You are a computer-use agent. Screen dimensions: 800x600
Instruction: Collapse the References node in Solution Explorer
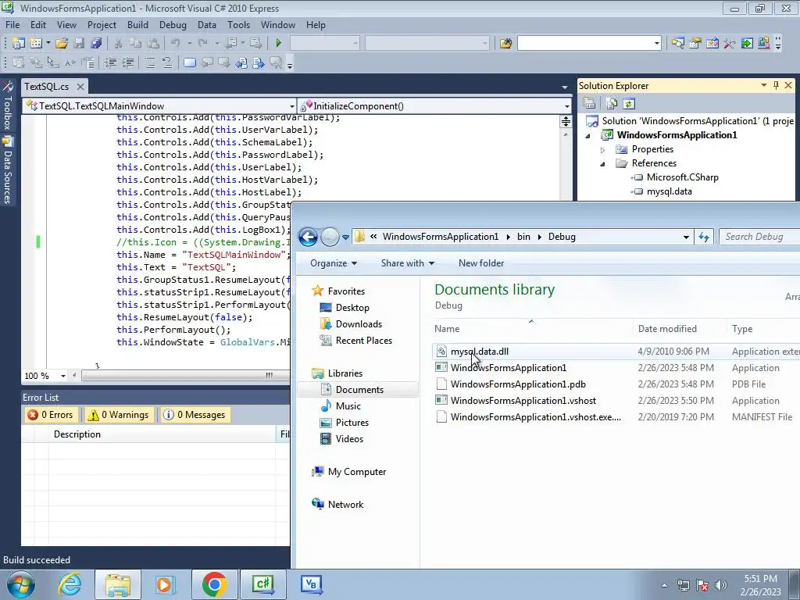click(x=602, y=164)
